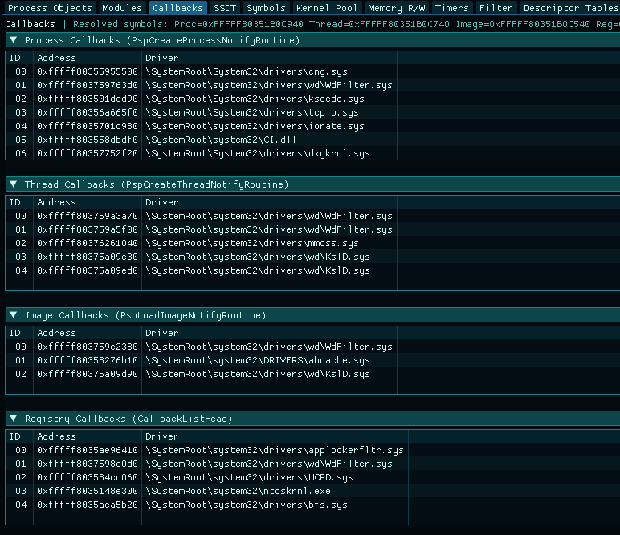Image resolution: width=620 pixels, height=535 pixels.
Task: Open the Descriptor Tables tab
Action: [569, 8]
